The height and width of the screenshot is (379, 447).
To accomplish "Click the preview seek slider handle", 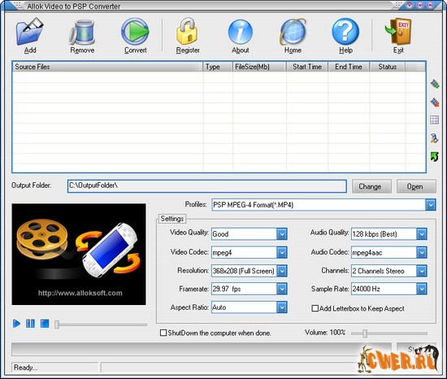I will point(57,325).
